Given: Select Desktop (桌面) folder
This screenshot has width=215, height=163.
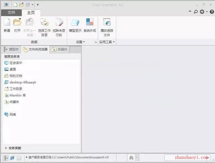Looking at the screenshot, I should [10, 69].
